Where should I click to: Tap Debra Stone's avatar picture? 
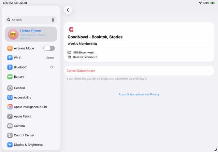coord(13,34)
